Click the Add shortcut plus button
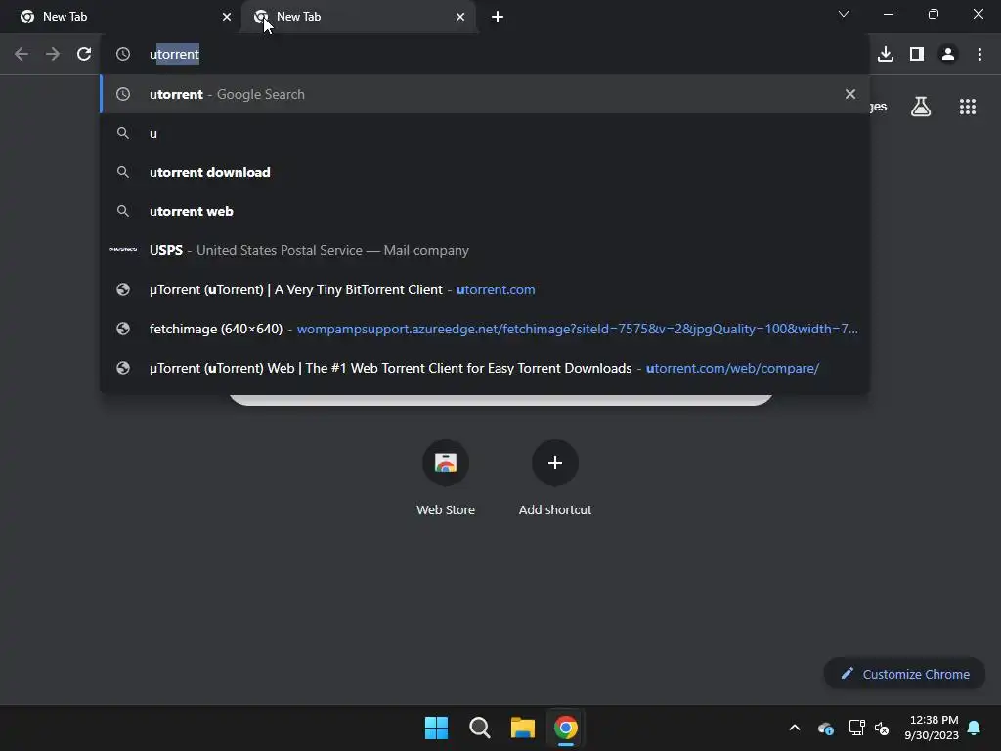This screenshot has height=751, width=1001. point(555,463)
